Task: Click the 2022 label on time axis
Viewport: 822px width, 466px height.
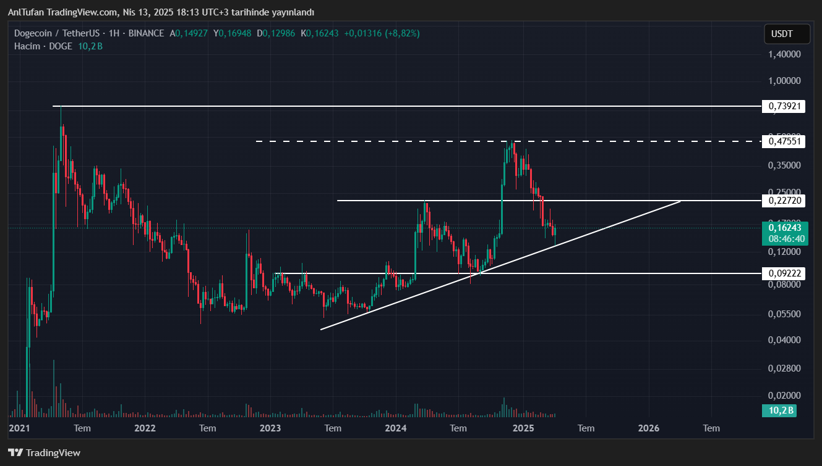Action: [145, 428]
